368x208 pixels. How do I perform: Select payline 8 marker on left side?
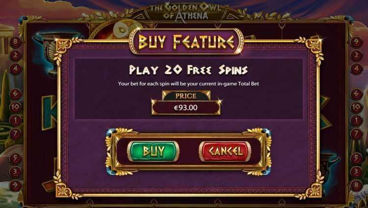[x=15, y=42]
